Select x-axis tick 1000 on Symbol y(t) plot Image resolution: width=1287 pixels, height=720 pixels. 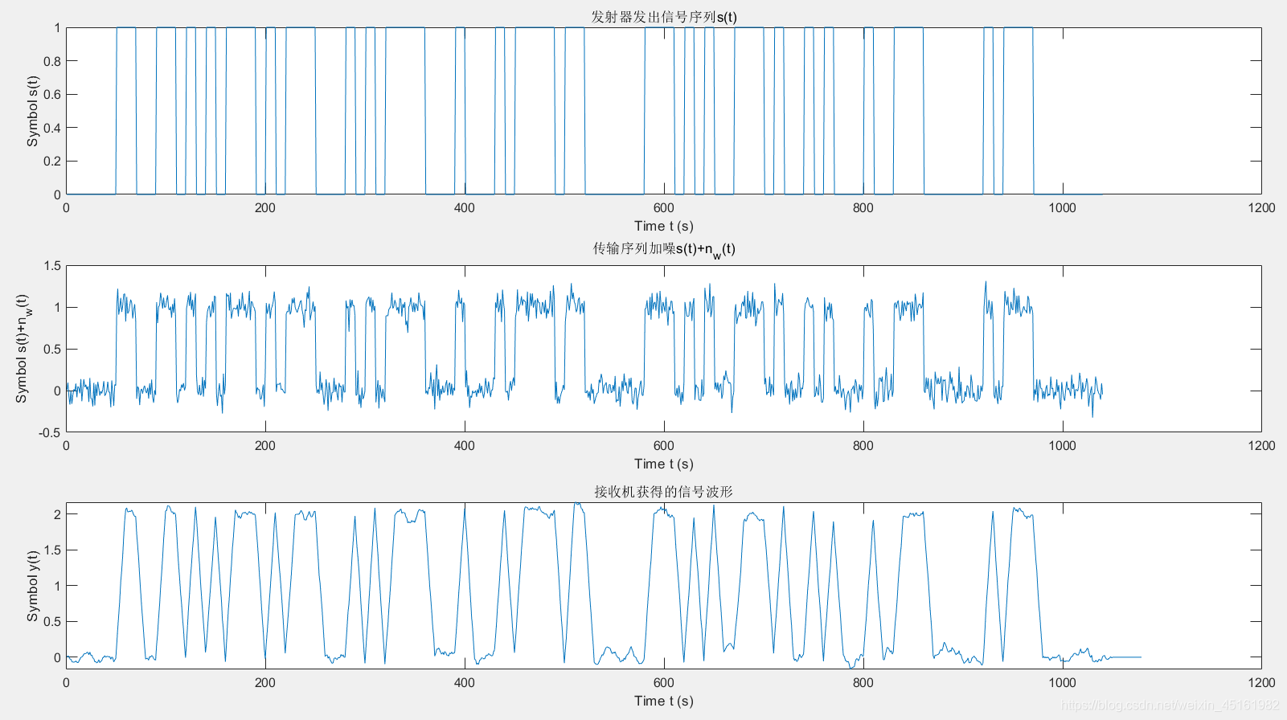tap(1062, 682)
